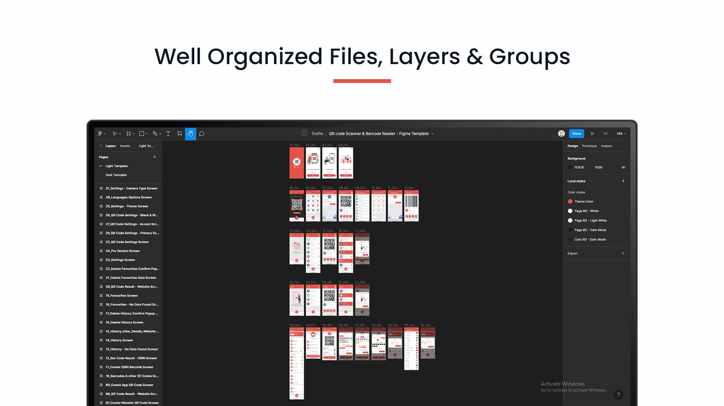Screen dimensions: 724x406
Task: Select the Comment tool
Action: tap(202, 133)
